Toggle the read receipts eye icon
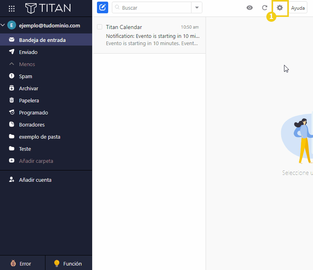 click(249, 8)
